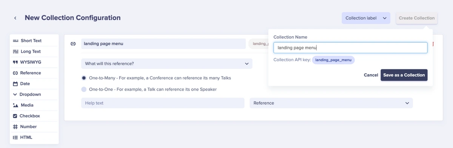This screenshot has width=453, height=148.
Task: Select the One-to-Many radio option
Action: [x=84, y=78]
